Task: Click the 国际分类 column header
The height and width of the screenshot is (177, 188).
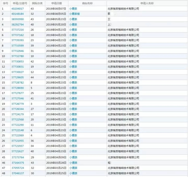Action: [38, 3]
